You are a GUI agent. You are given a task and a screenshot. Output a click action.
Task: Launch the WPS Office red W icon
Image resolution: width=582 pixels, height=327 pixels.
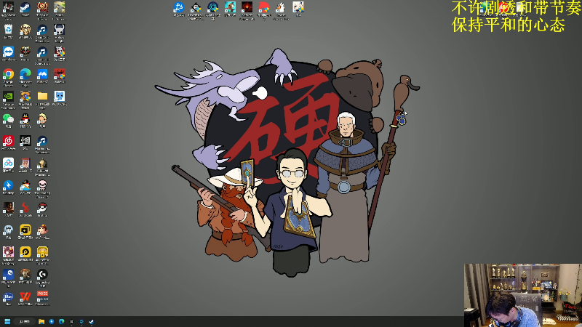point(25,297)
